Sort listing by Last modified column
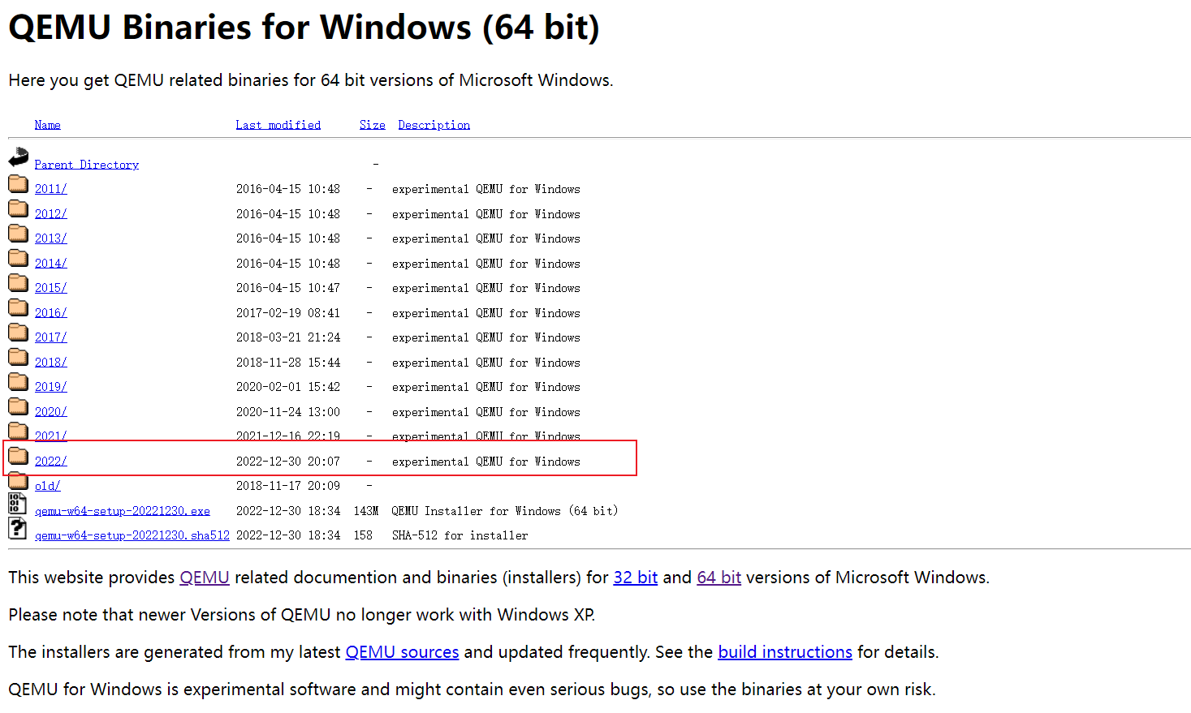The width and height of the screenshot is (1191, 713). pos(278,125)
